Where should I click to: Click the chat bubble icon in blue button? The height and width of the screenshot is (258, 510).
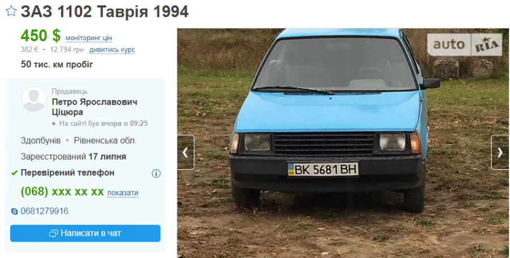pos(53,234)
